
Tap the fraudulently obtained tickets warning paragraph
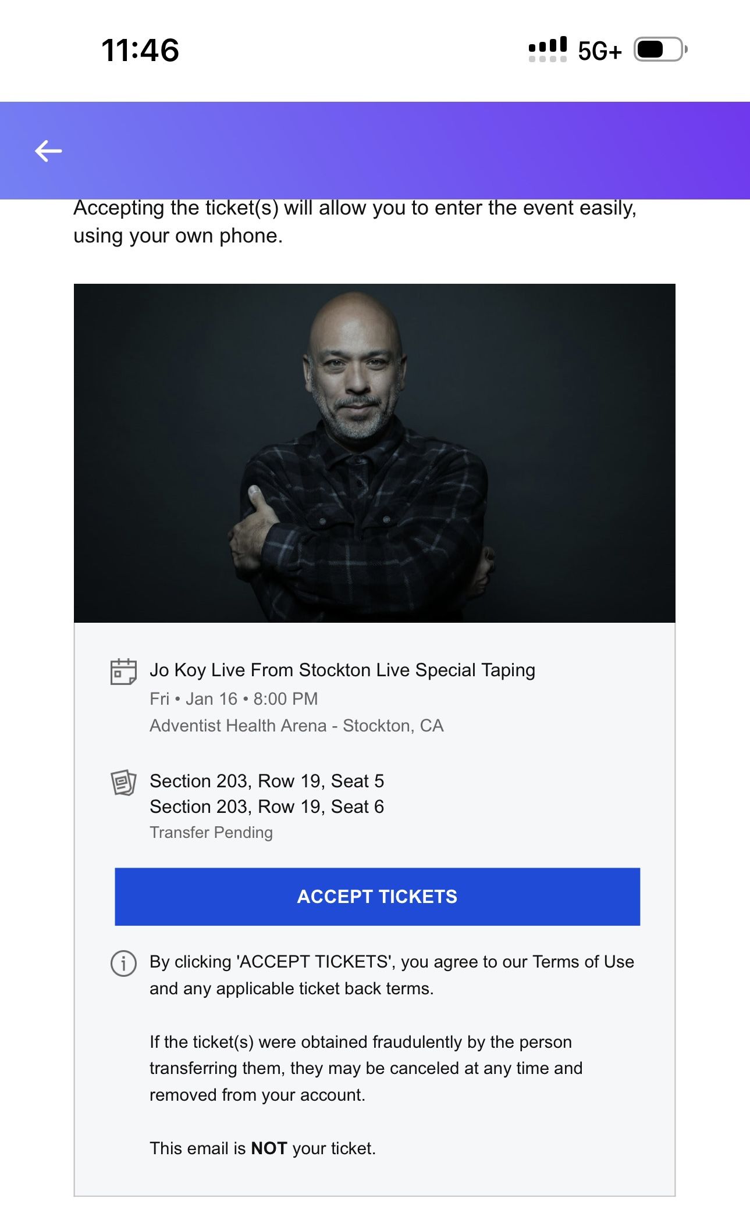tap(365, 1068)
